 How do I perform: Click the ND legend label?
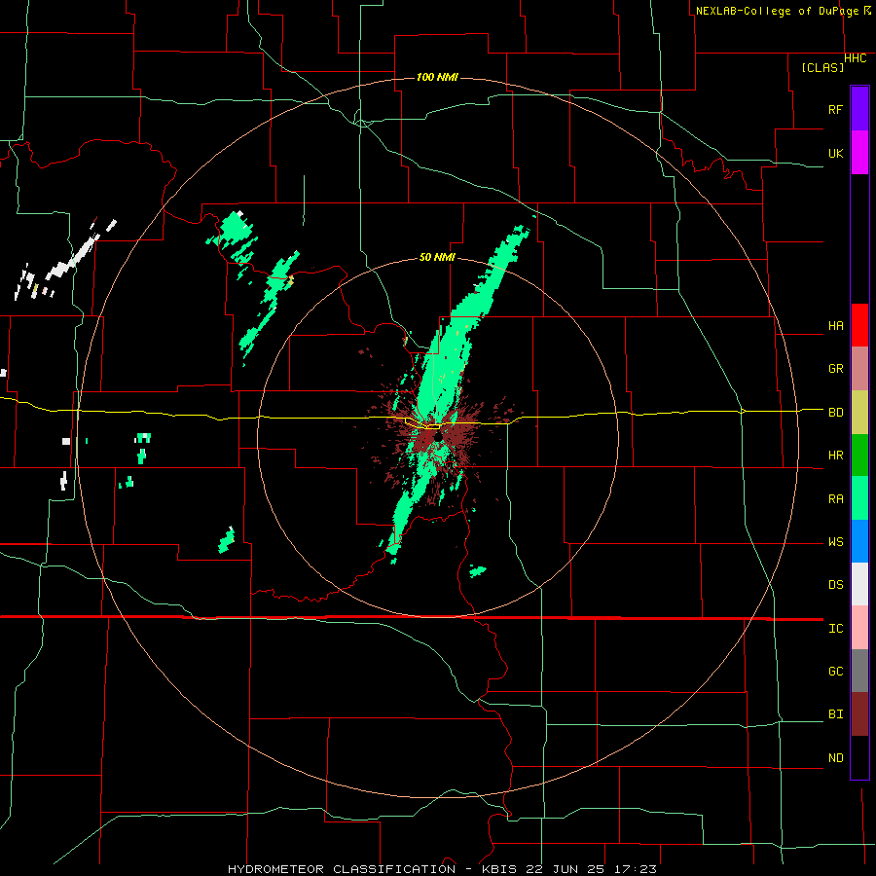pos(835,757)
